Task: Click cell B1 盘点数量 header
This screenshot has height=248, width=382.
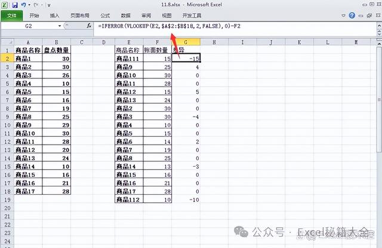Action: 57,50
